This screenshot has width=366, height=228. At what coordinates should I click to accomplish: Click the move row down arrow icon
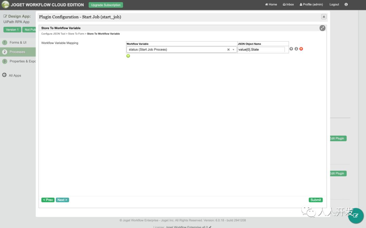(296, 49)
